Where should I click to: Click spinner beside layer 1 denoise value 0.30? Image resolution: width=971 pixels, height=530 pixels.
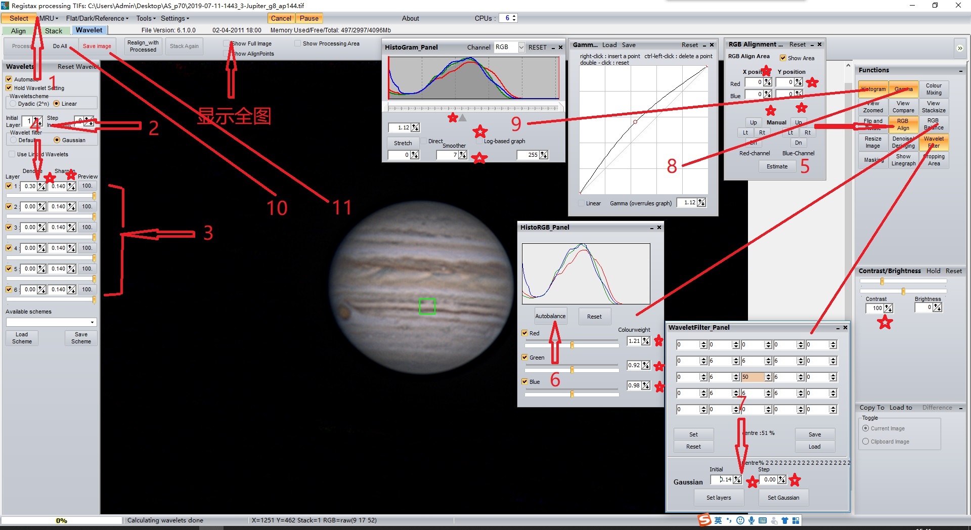point(42,186)
